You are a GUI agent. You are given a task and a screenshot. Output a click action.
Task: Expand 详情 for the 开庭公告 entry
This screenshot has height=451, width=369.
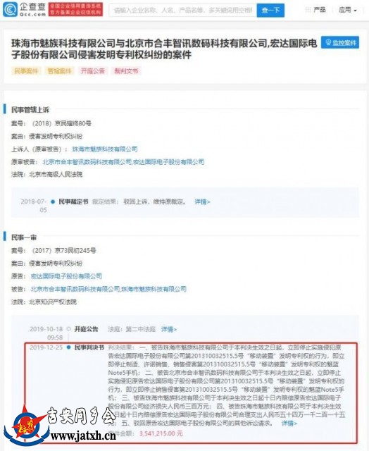pyautogui.click(x=169, y=329)
